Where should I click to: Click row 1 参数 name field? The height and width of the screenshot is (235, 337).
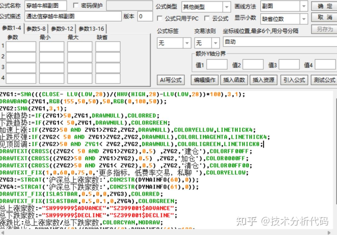click(21, 47)
